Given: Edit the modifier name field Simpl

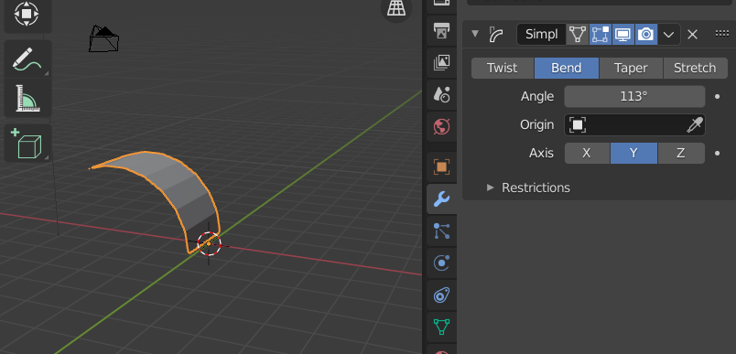Looking at the screenshot, I should pos(542,34).
